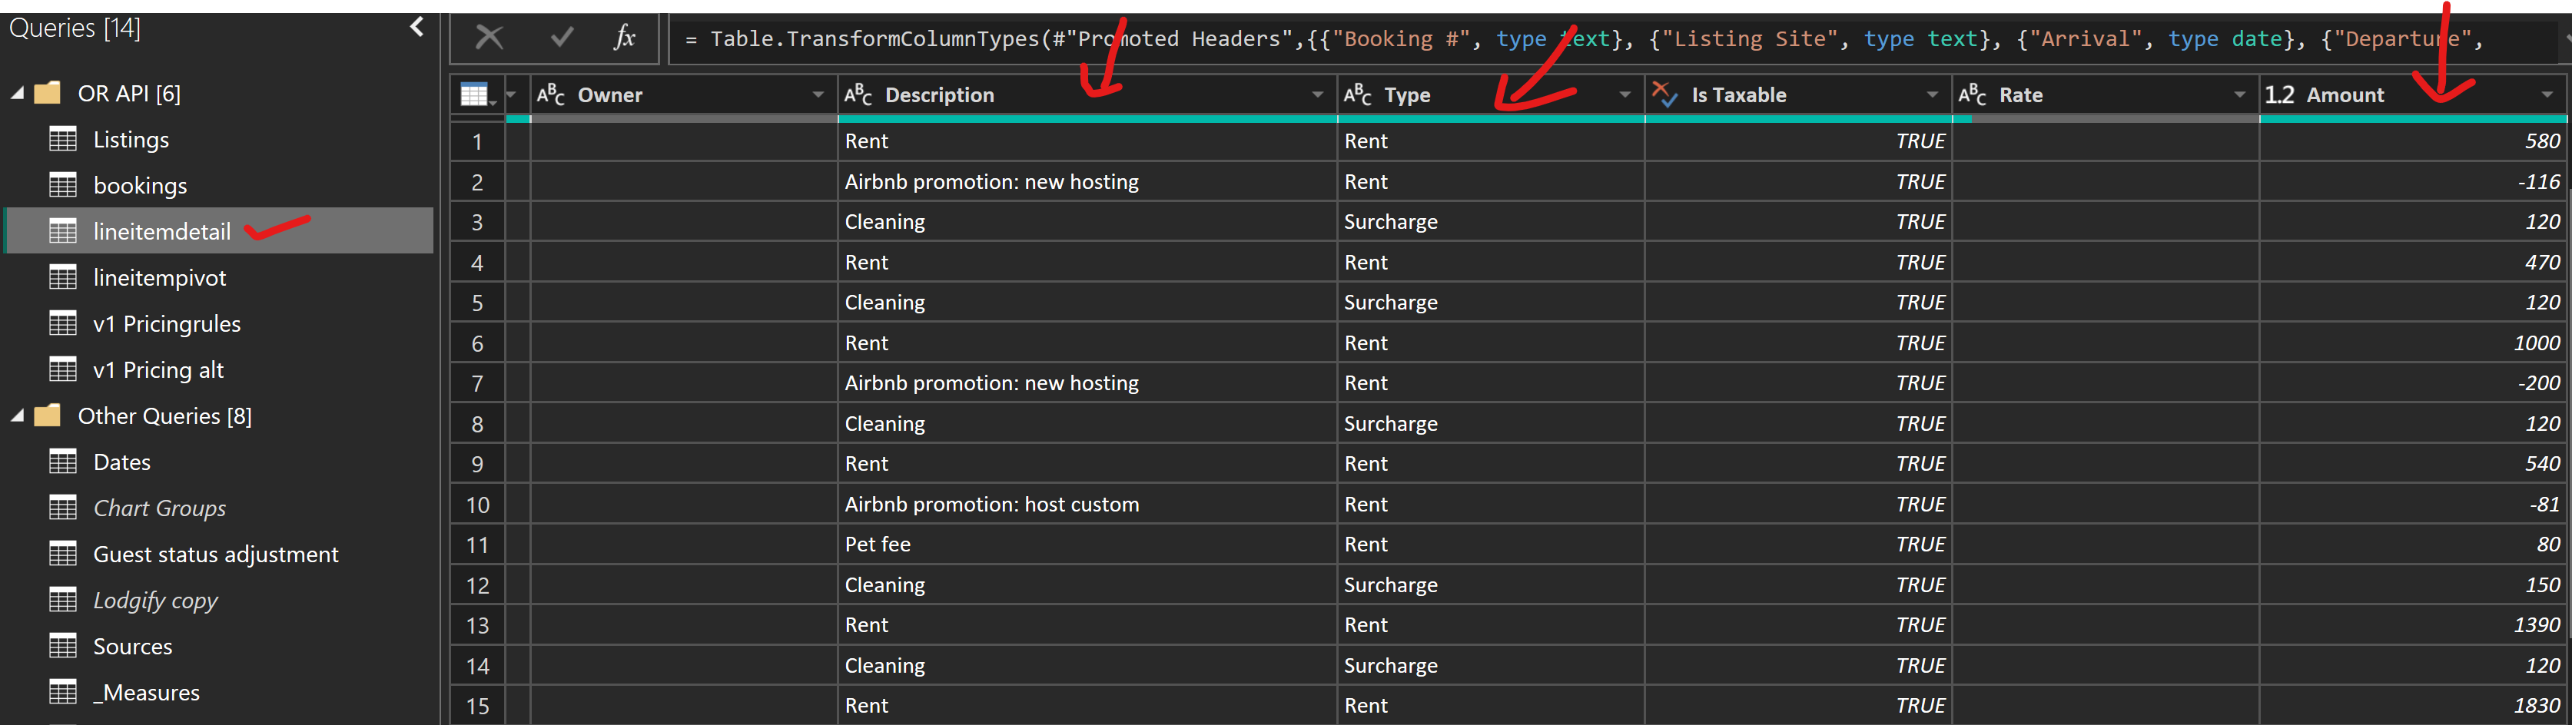Open the Type column filter dropdown
Image resolution: width=2572 pixels, height=725 pixels.
[x=1625, y=94]
